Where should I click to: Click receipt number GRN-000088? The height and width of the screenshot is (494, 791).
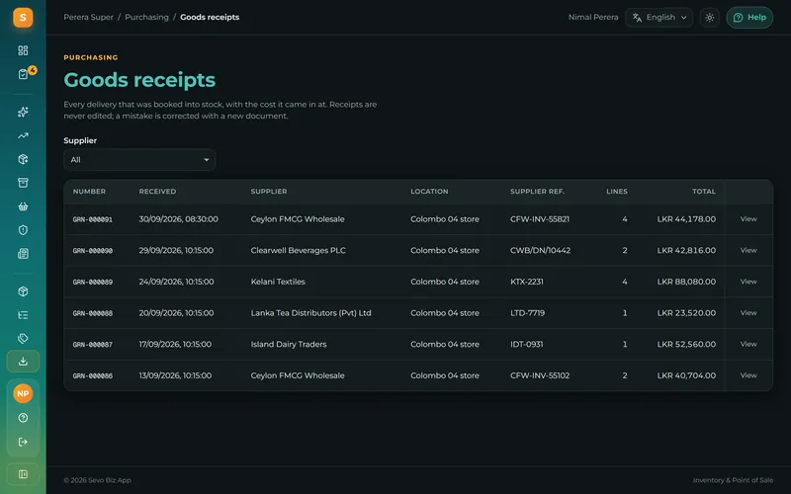(93, 313)
